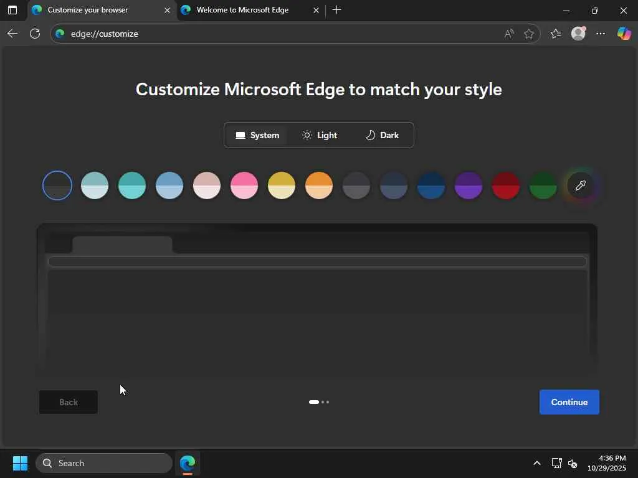Choose the pale pink-beige color swatch
638x478 pixels.
pos(207,185)
